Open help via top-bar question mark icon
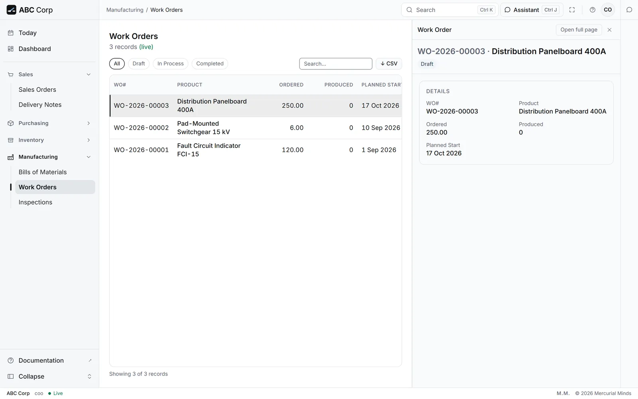The image size is (638, 399). 593,10
